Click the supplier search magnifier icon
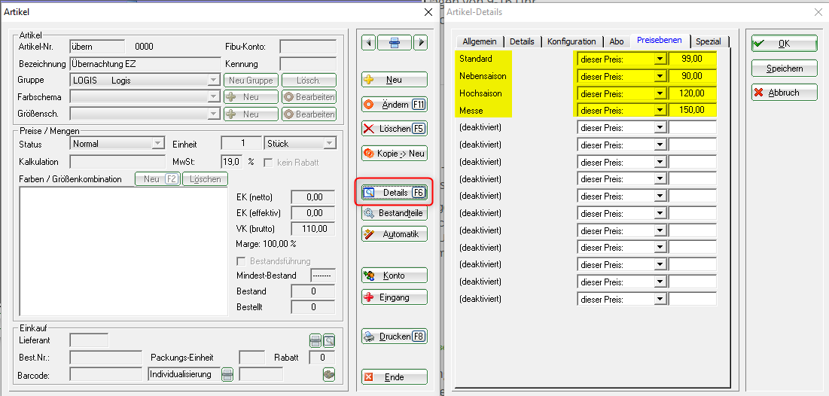Viewport: 829px width, 396px height. [x=329, y=340]
